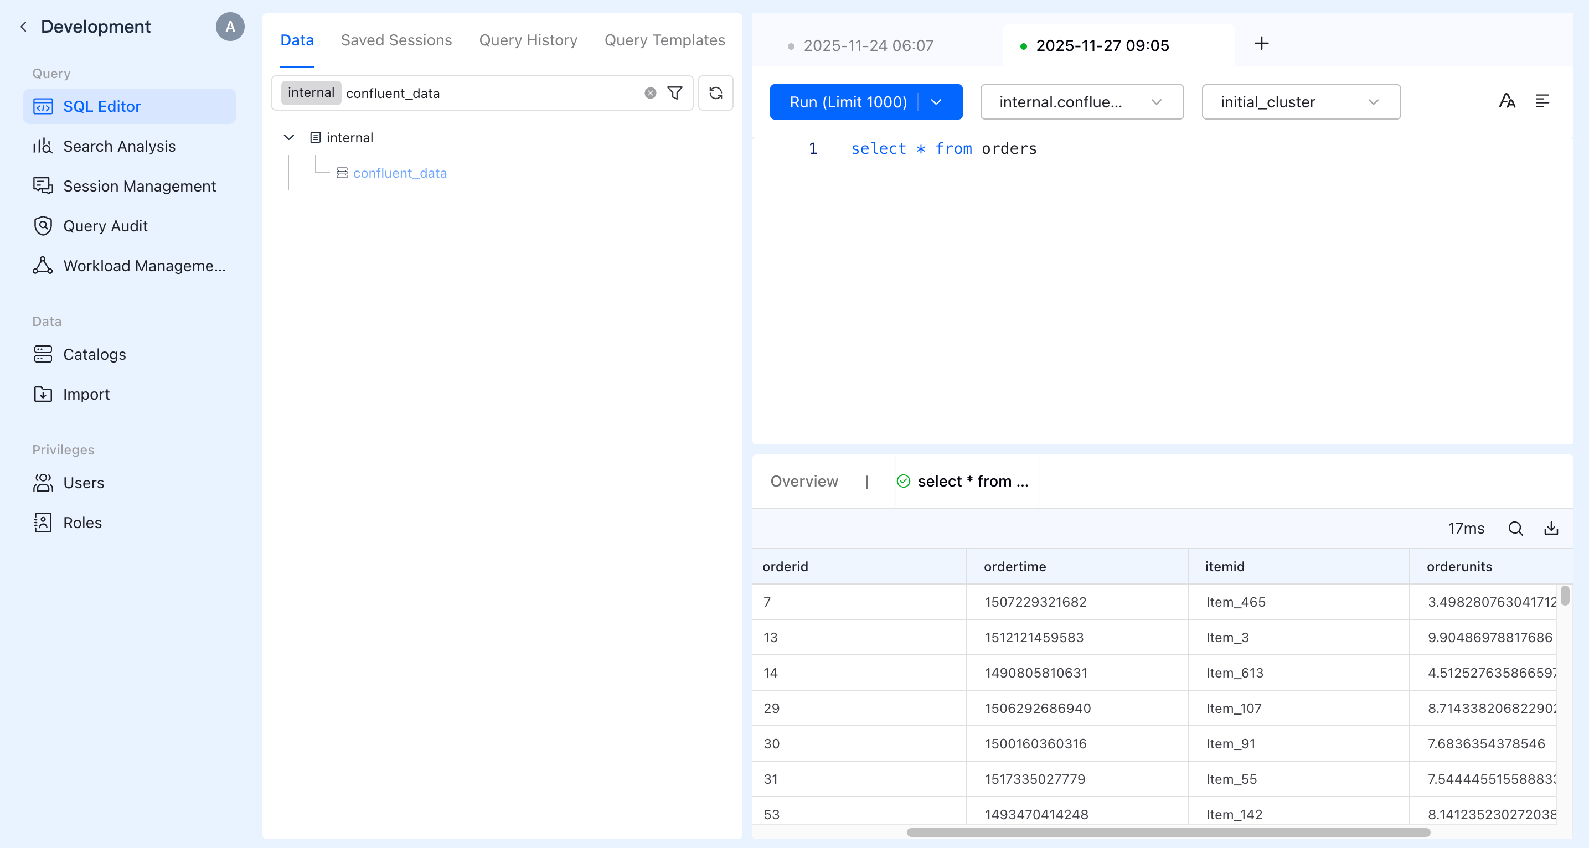
Task: Collapse the internal catalog tree node
Action: pyautogui.click(x=288, y=137)
